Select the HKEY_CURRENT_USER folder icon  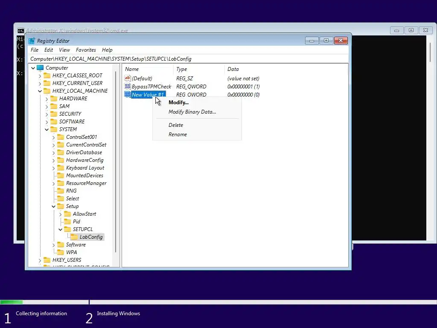[x=47, y=83]
